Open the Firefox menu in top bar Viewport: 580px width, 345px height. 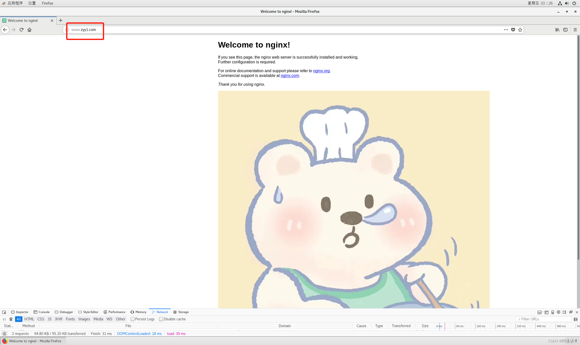click(48, 3)
